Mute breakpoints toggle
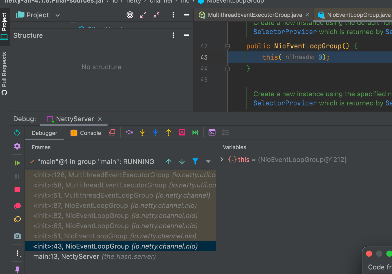This screenshot has width=392, height=274. (x=17, y=219)
